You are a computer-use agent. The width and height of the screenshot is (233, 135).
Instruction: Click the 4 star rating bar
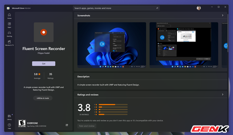pyautogui.click(x=113, y=107)
